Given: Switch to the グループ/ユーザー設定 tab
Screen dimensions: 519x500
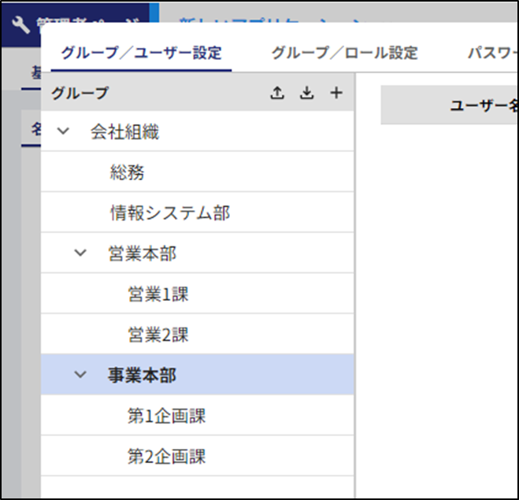Looking at the screenshot, I should click(141, 54).
